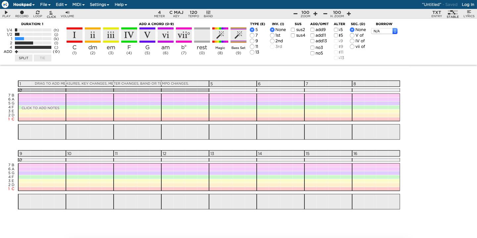Click the Log In link
477x238 pixels.
tap(468, 5)
